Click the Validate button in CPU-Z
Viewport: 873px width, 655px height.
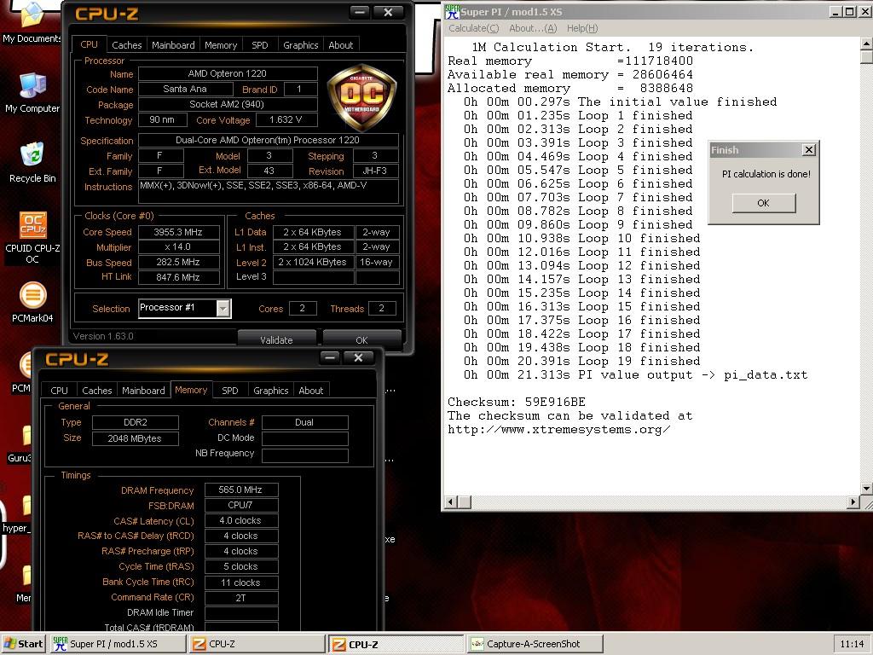277,339
